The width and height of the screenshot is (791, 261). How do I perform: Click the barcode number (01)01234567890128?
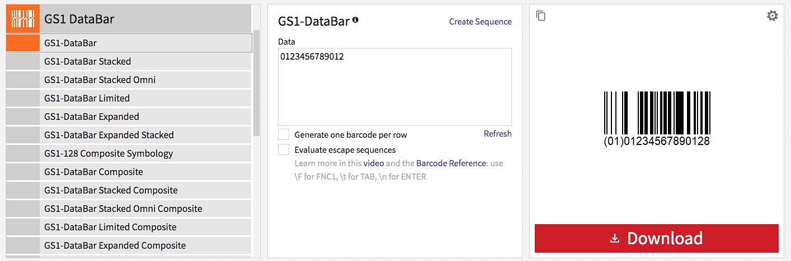pyautogui.click(x=657, y=142)
